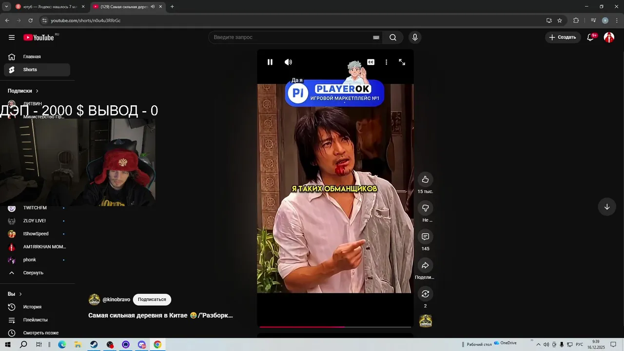Open Плейлисты in the sidebar
Screen dimensions: 624x351
point(37,320)
